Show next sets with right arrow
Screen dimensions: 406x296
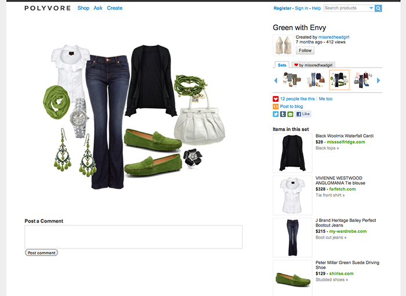pos(378,81)
